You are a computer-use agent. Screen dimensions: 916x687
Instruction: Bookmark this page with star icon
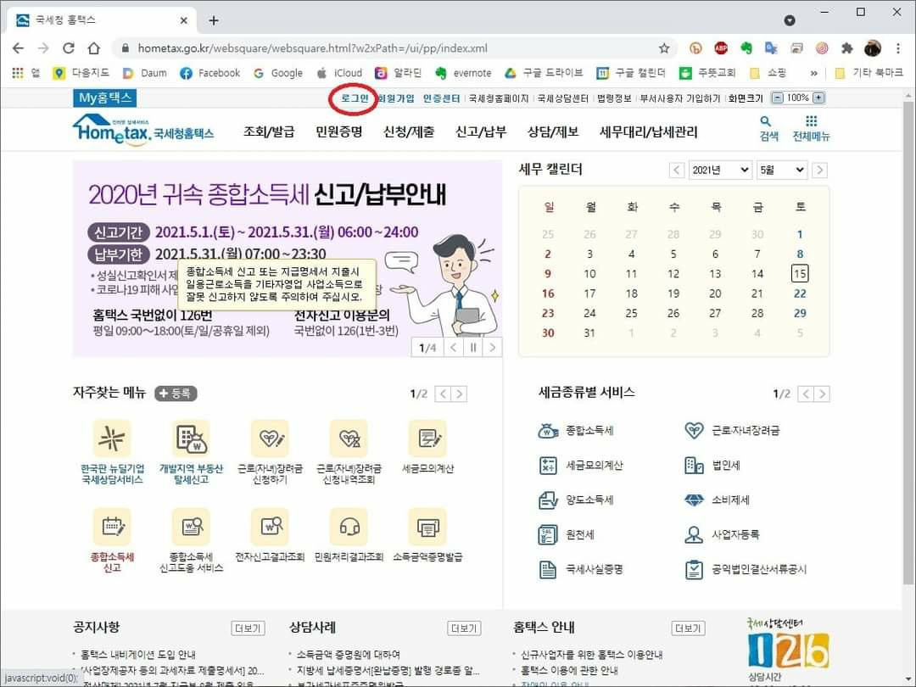664,48
